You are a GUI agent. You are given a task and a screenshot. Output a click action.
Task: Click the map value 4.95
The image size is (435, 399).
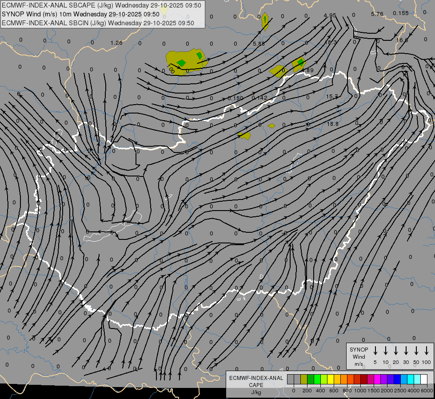330,15
